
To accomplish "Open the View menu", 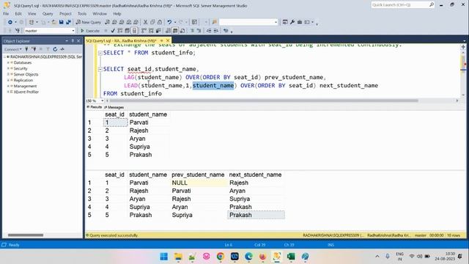I will [32, 14].
